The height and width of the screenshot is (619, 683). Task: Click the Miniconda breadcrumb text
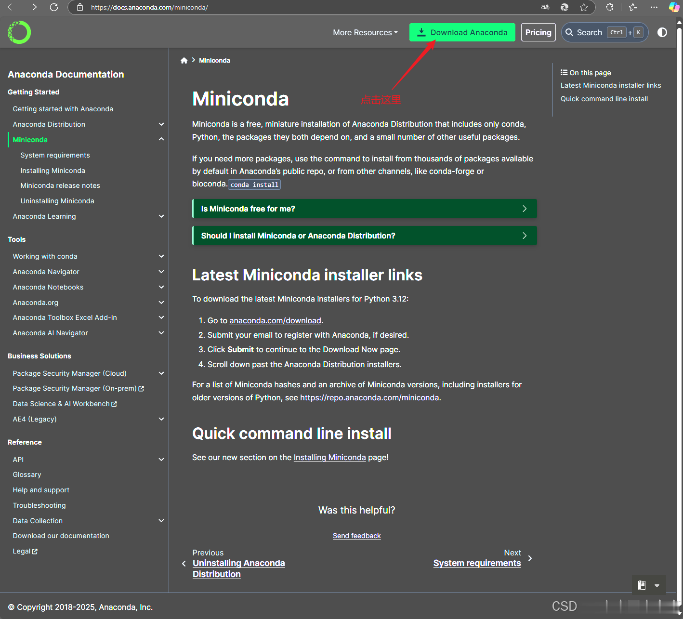214,60
